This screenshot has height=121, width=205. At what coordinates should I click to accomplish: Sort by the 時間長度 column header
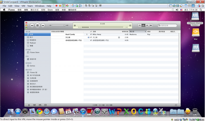click(125, 32)
